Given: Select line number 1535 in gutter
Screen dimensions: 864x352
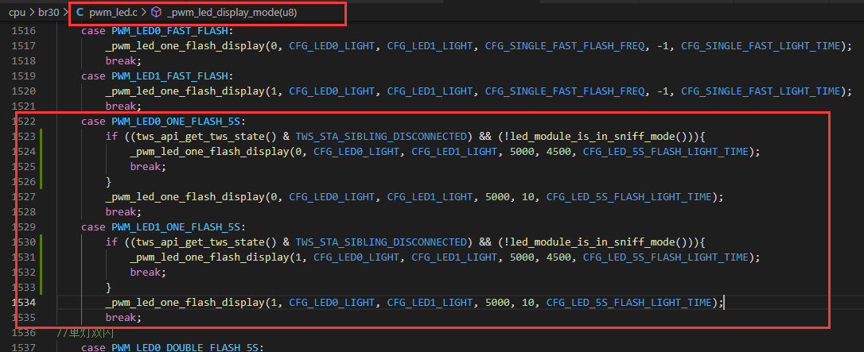Looking at the screenshot, I should tap(23, 317).
